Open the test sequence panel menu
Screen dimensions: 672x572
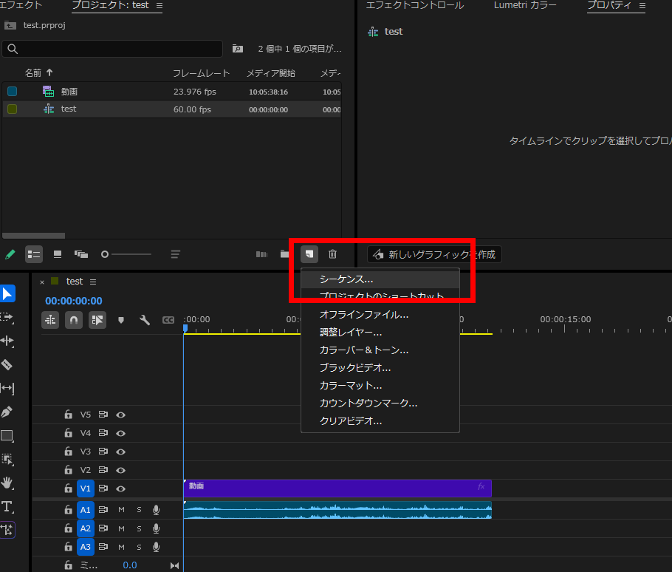pyautogui.click(x=93, y=281)
